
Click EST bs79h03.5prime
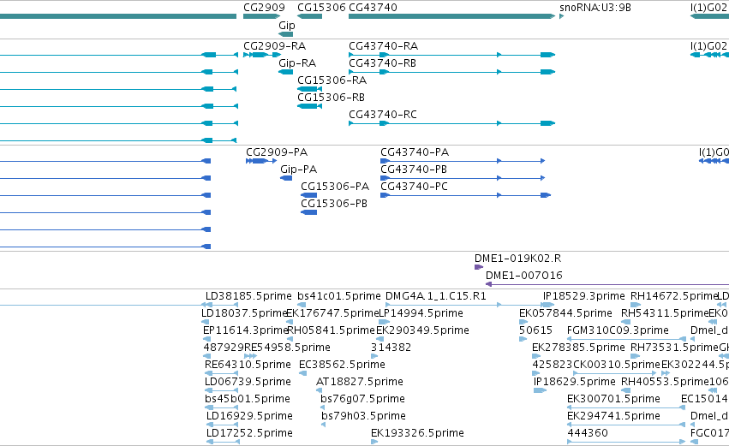point(363,417)
